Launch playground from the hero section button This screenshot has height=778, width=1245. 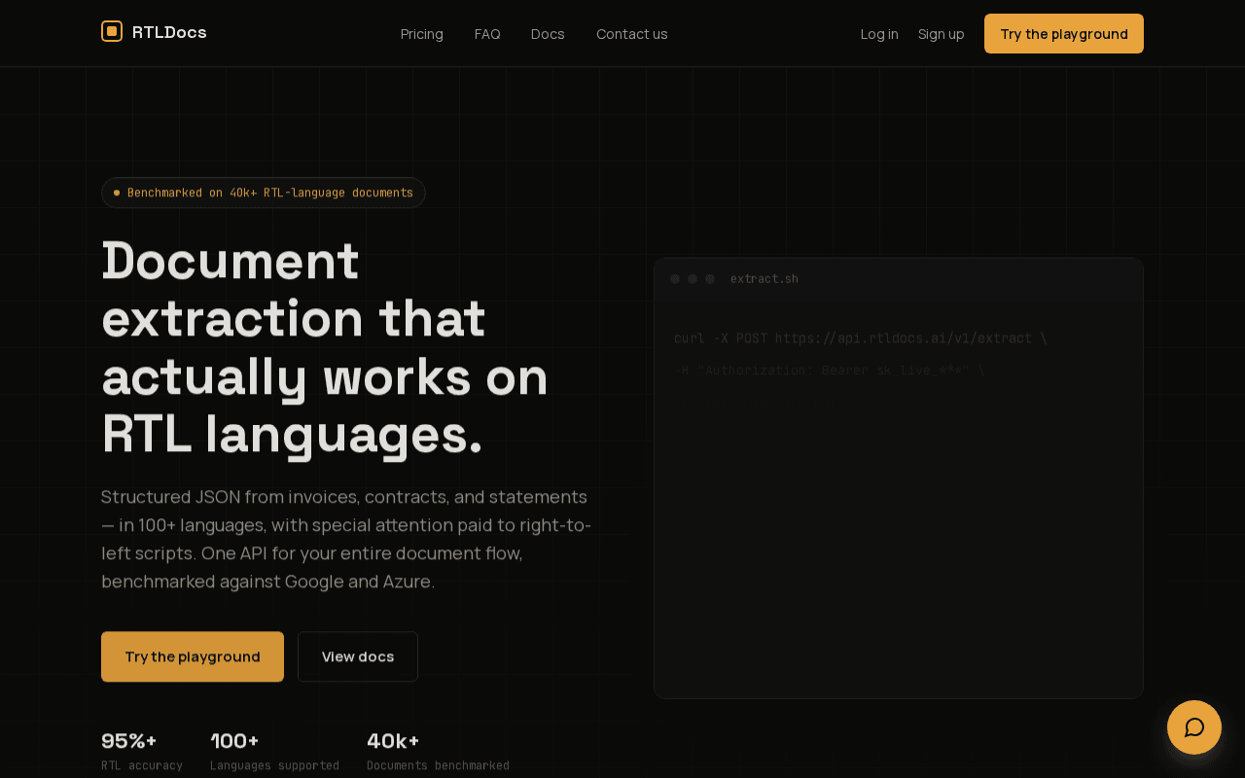click(193, 656)
